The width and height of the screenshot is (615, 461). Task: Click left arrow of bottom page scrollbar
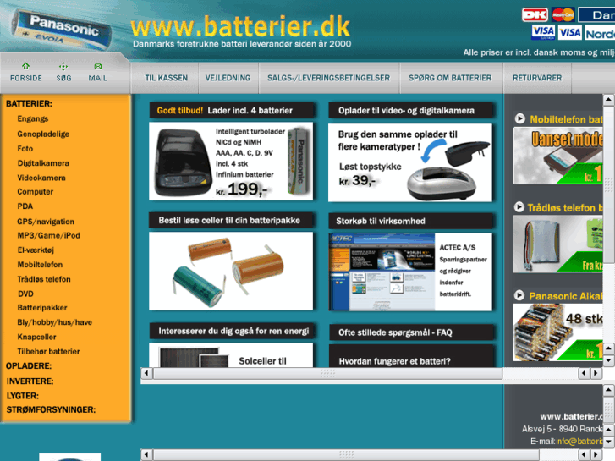tap(146, 455)
